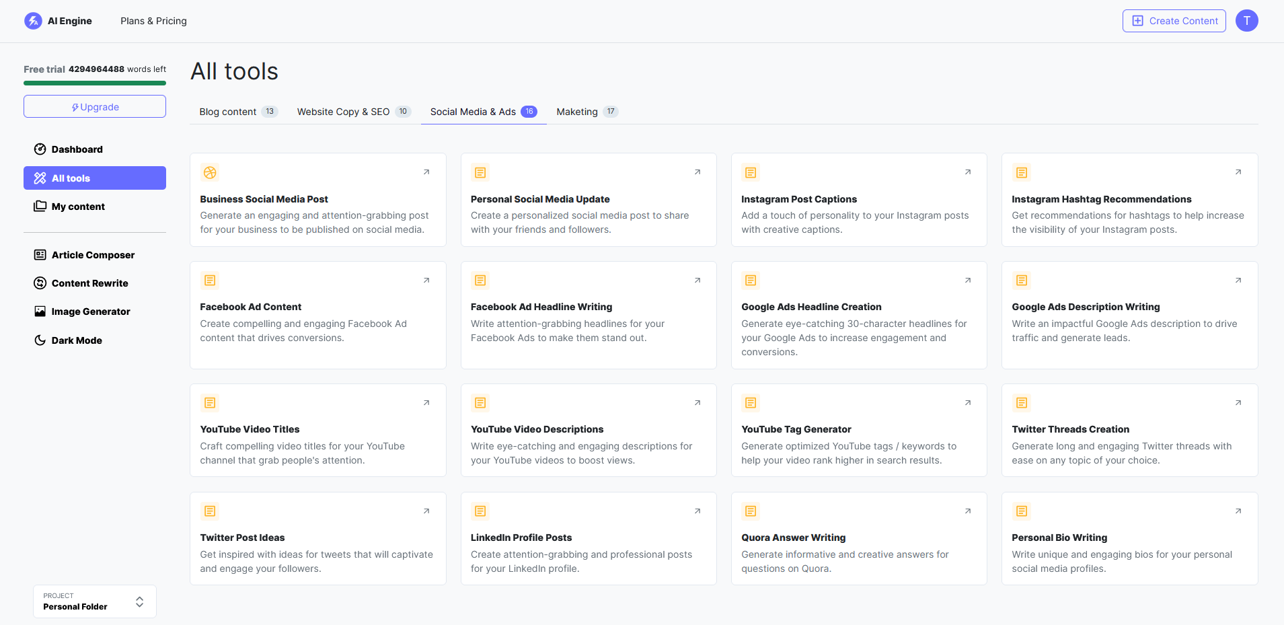The height and width of the screenshot is (625, 1284).
Task: Open the YouTube Tag Generator card
Action: (x=859, y=431)
